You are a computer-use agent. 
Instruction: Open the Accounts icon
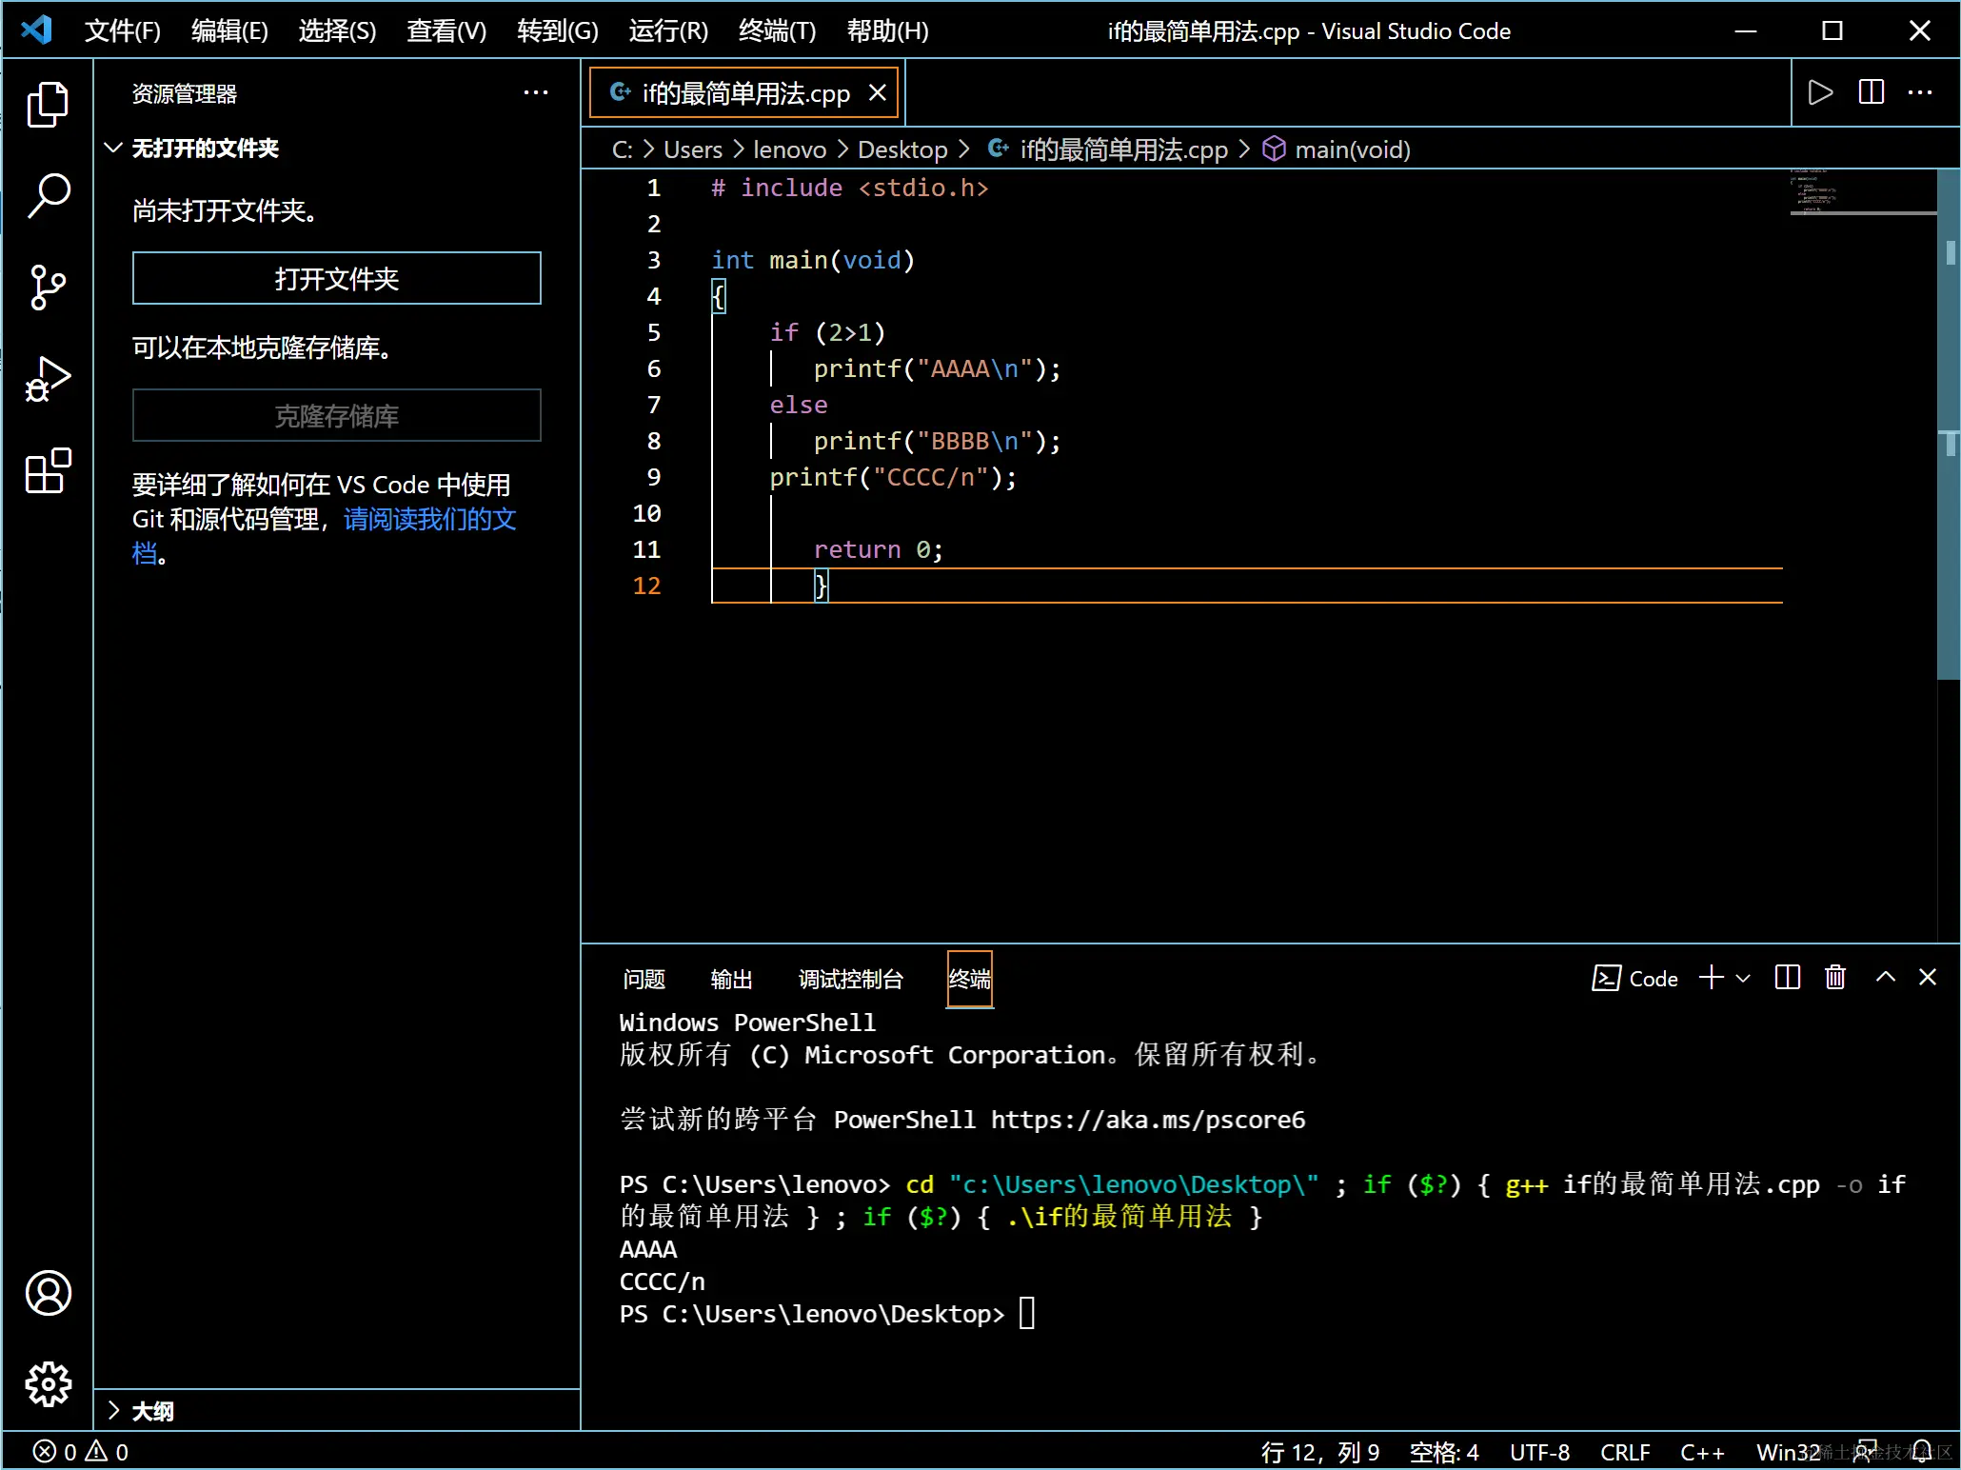pyautogui.click(x=48, y=1292)
